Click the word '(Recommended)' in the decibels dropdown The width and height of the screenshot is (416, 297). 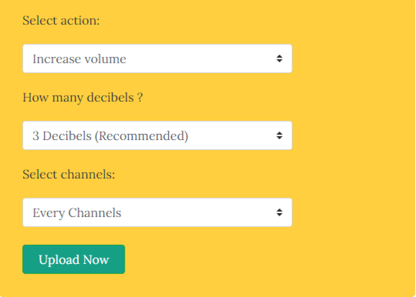pos(141,136)
